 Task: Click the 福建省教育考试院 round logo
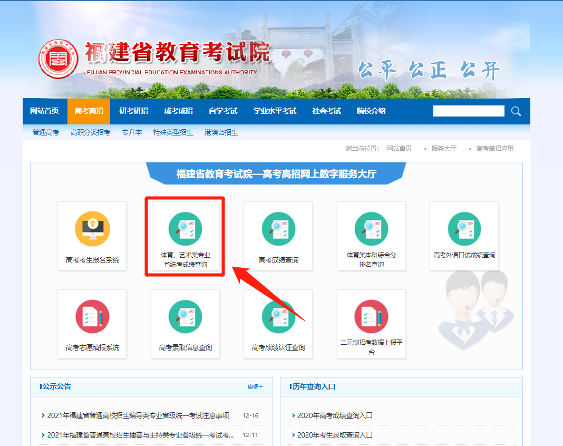pyautogui.click(x=58, y=59)
